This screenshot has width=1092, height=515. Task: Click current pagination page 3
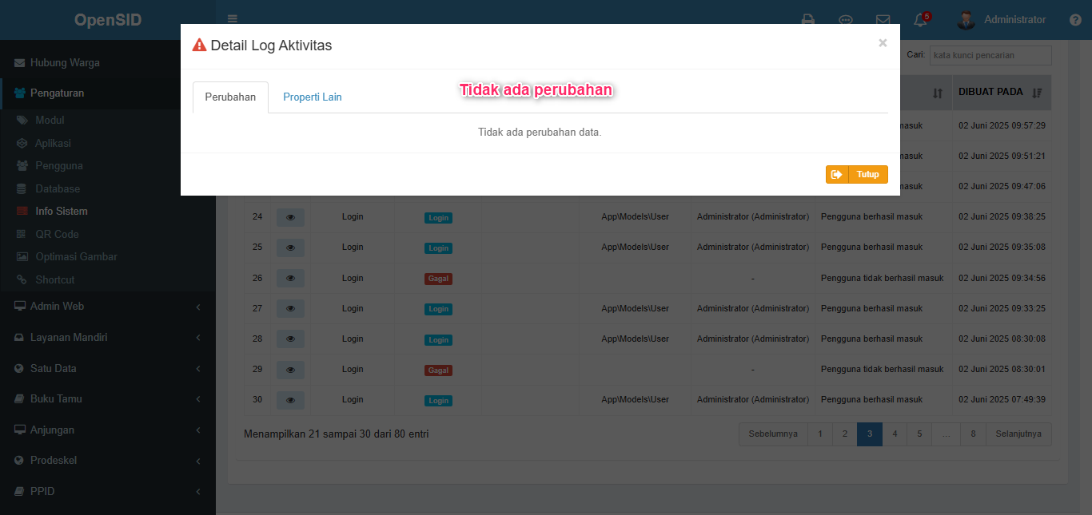coord(870,434)
